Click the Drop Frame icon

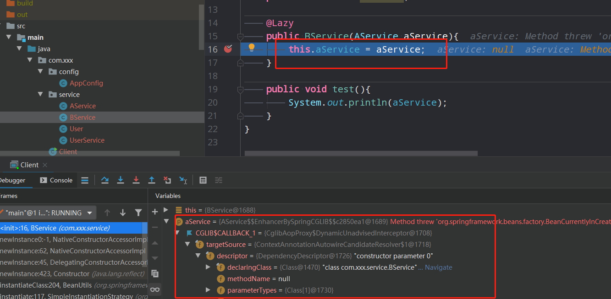167,180
